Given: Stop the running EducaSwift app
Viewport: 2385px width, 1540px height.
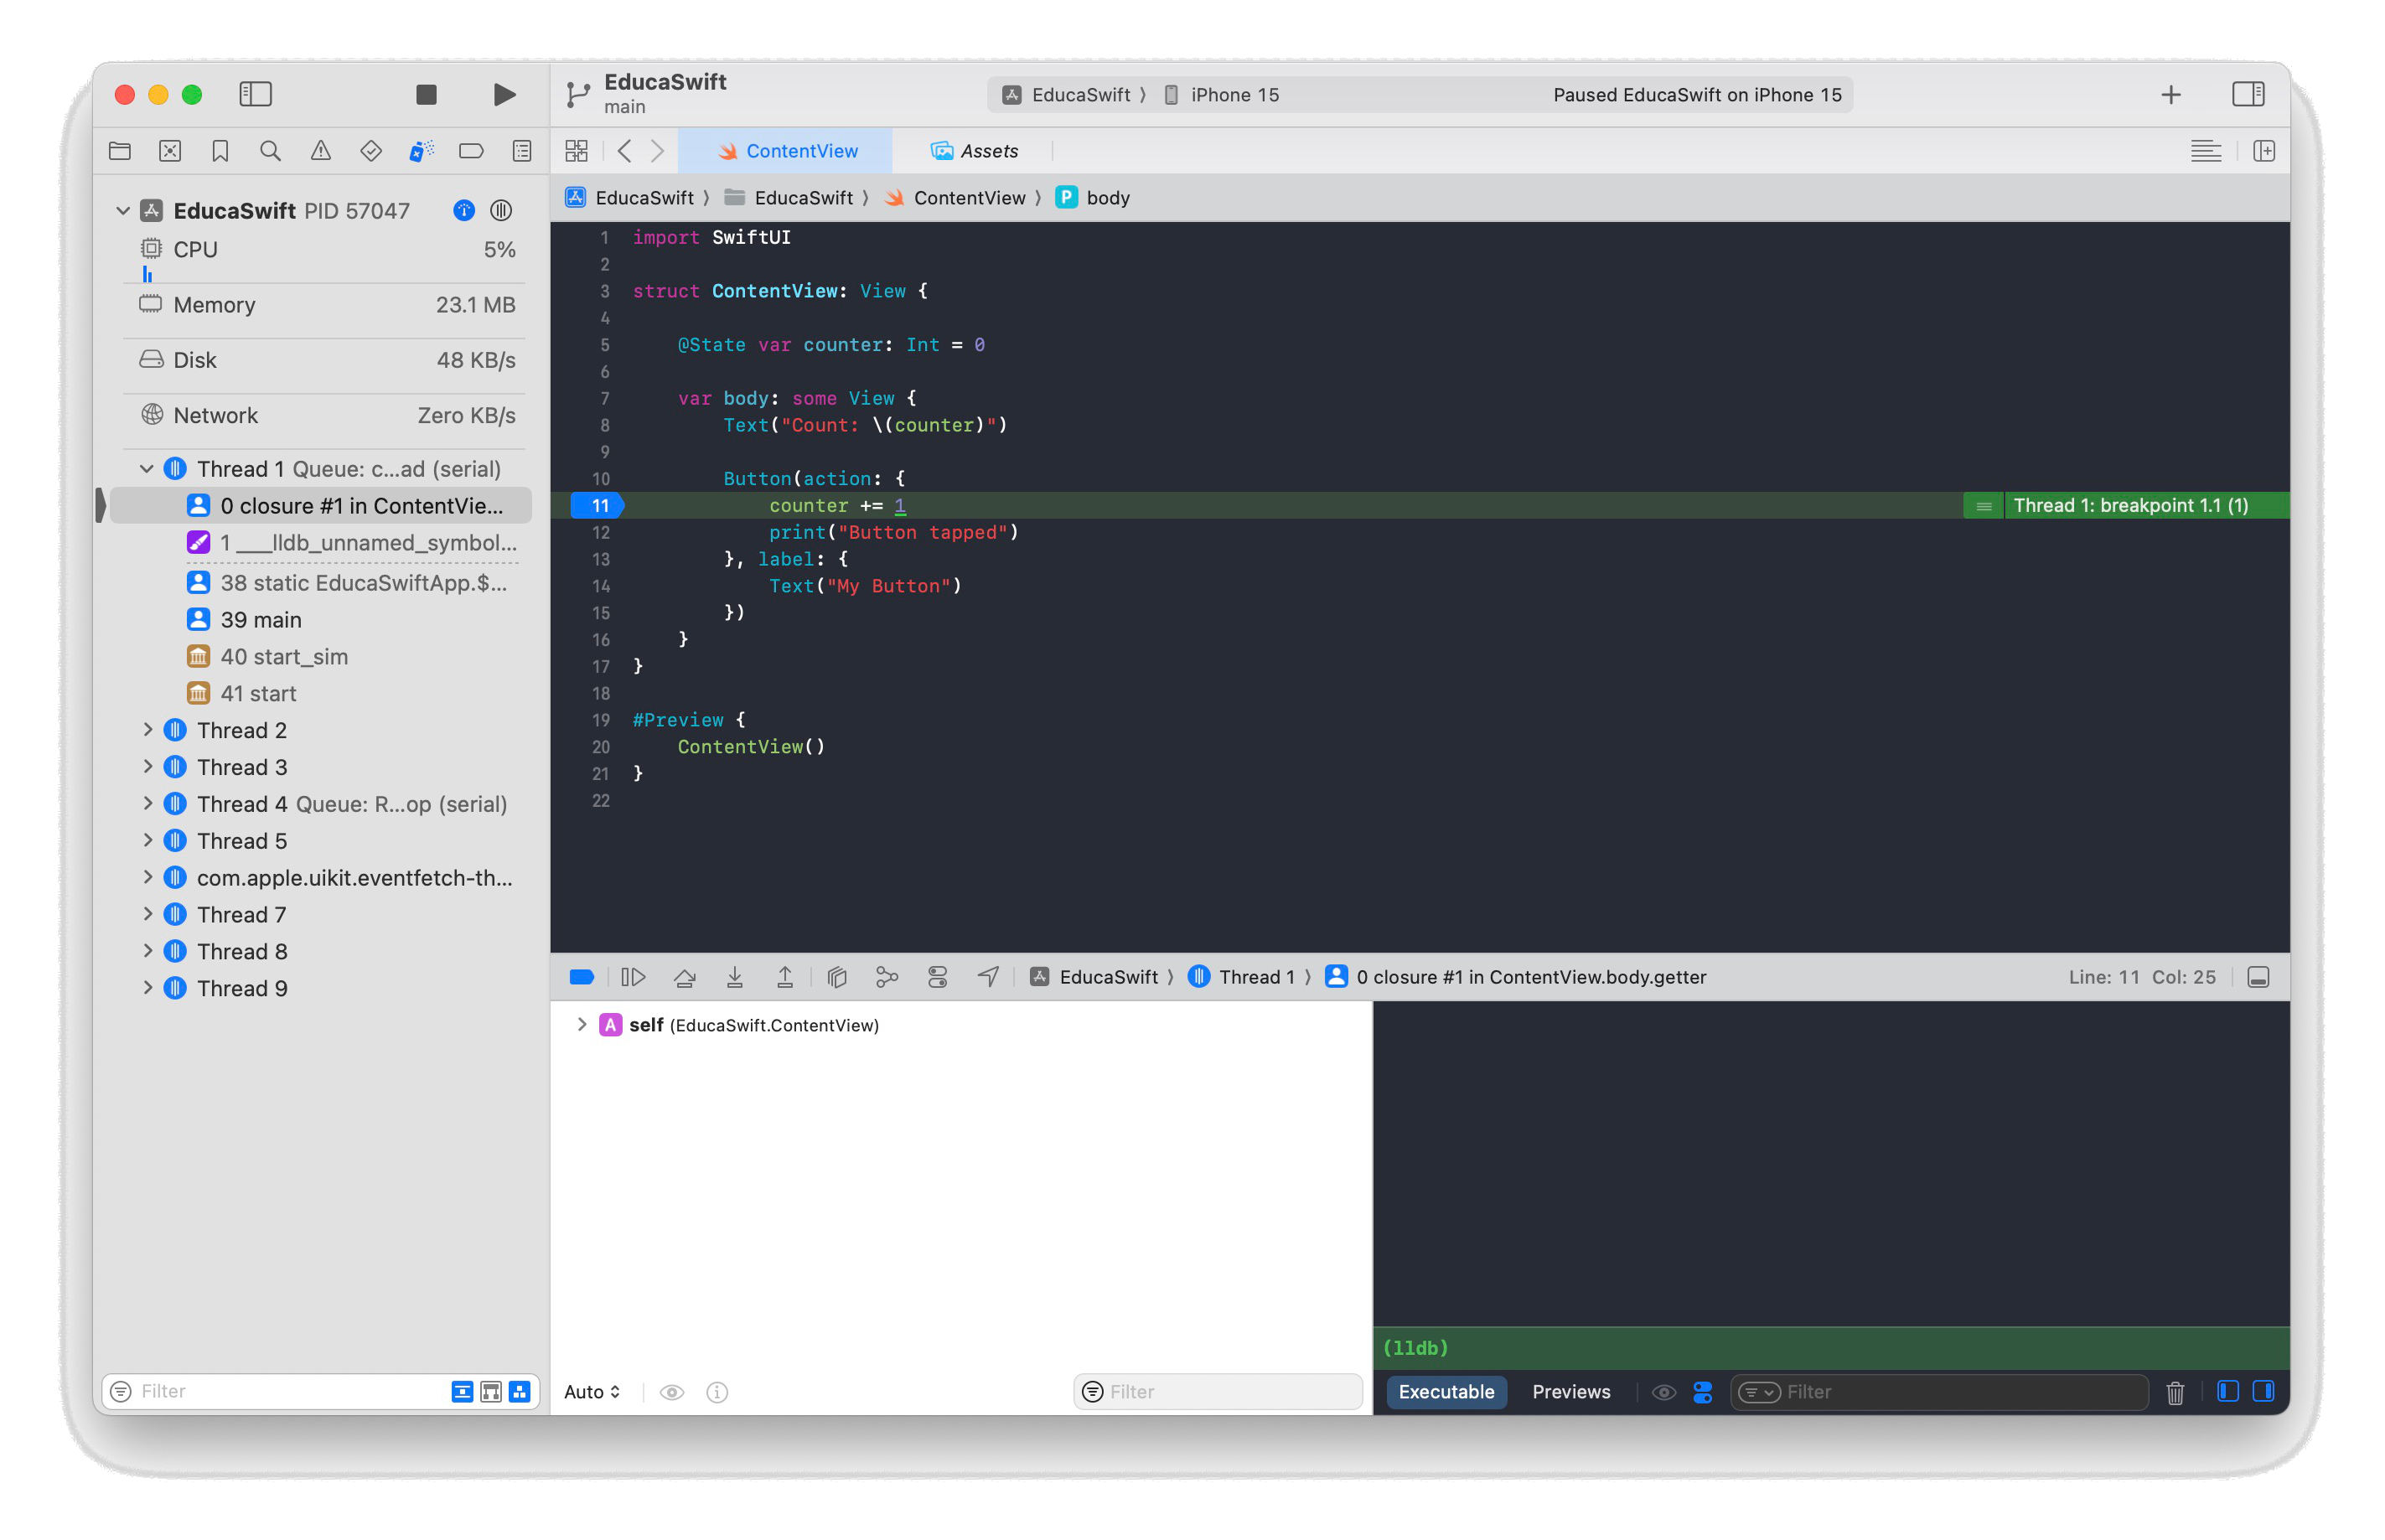Looking at the screenshot, I should click(426, 94).
